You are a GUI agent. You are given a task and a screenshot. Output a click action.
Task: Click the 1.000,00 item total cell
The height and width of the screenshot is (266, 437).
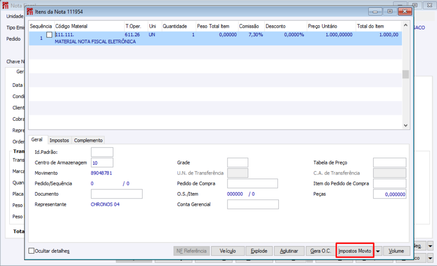click(388, 35)
